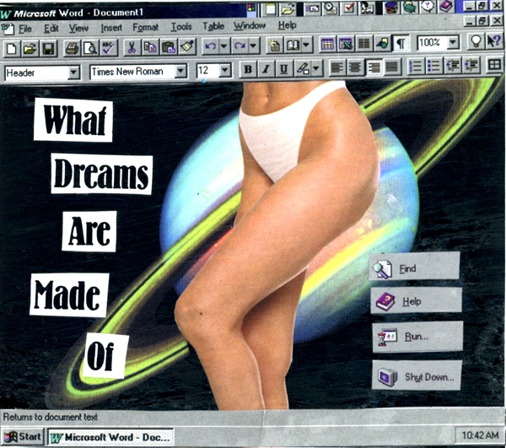Click the Undo arrow icon
This screenshot has width=506, height=448.
[x=210, y=47]
